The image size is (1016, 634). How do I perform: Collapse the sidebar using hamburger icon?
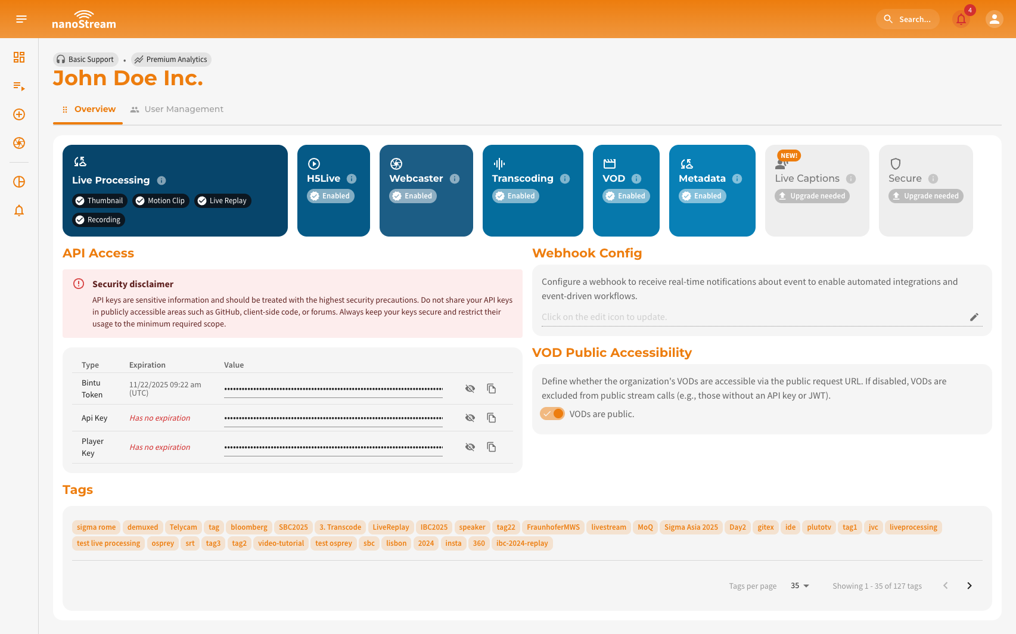coord(21,18)
